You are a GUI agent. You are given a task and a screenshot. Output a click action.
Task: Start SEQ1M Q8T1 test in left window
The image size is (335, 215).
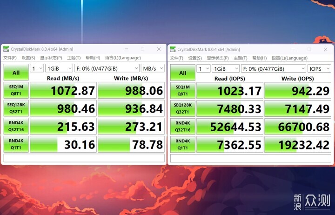coord(16,90)
